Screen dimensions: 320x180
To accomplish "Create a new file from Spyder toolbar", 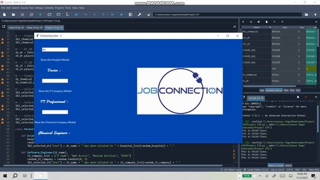I will 4,14.
